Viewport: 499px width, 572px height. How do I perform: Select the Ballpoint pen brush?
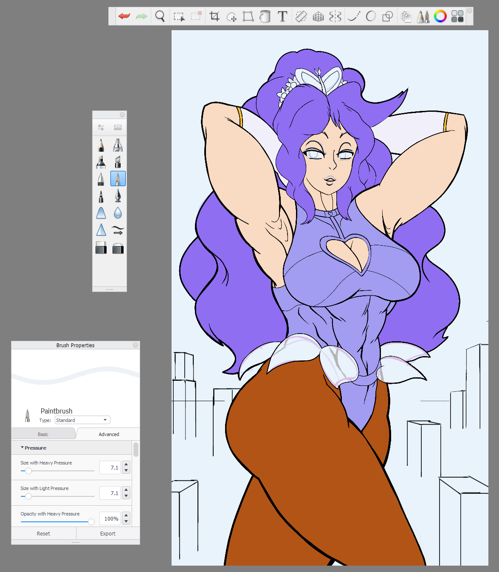click(101, 179)
